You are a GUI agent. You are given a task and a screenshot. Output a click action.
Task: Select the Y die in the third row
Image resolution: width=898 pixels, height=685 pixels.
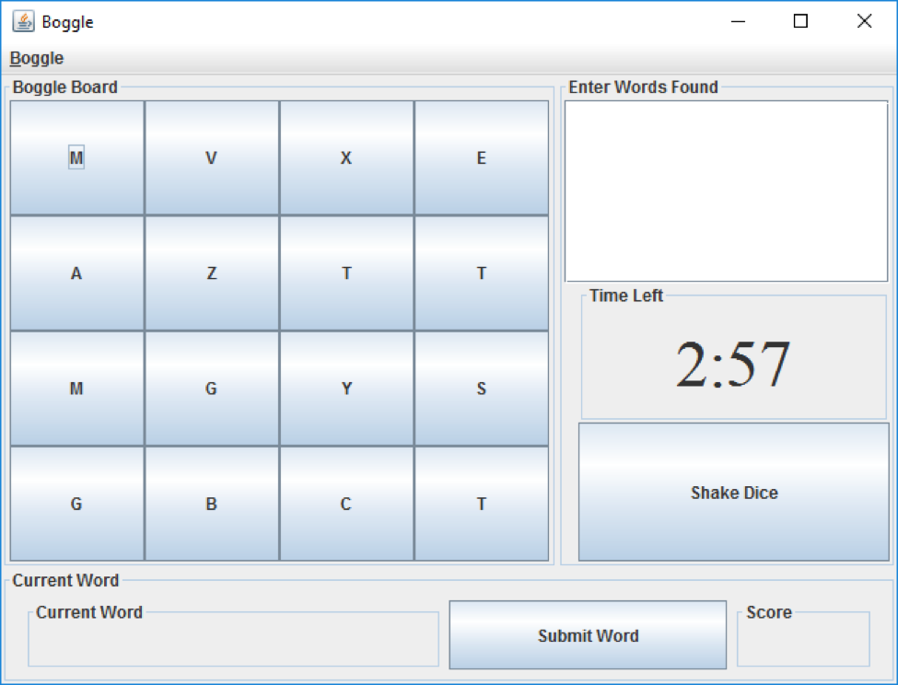345,389
